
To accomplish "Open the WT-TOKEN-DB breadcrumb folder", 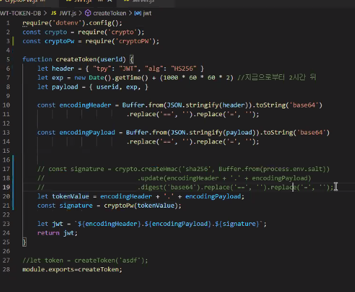I will (x=20, y=14).
